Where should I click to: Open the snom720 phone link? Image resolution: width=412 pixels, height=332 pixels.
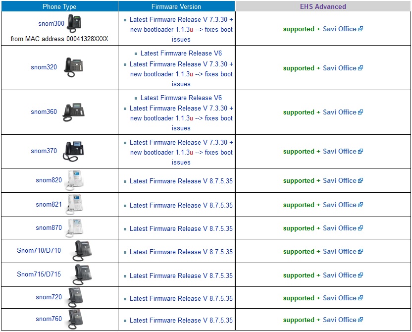click(49, 297)
